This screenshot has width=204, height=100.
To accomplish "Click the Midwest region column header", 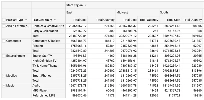I will (x=137, y=12).
